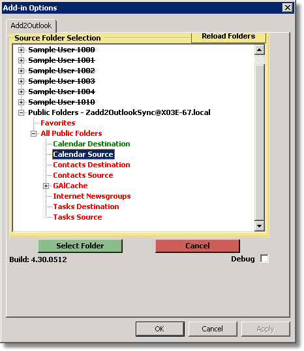Enable the Debug checkbox

point(264,259)
